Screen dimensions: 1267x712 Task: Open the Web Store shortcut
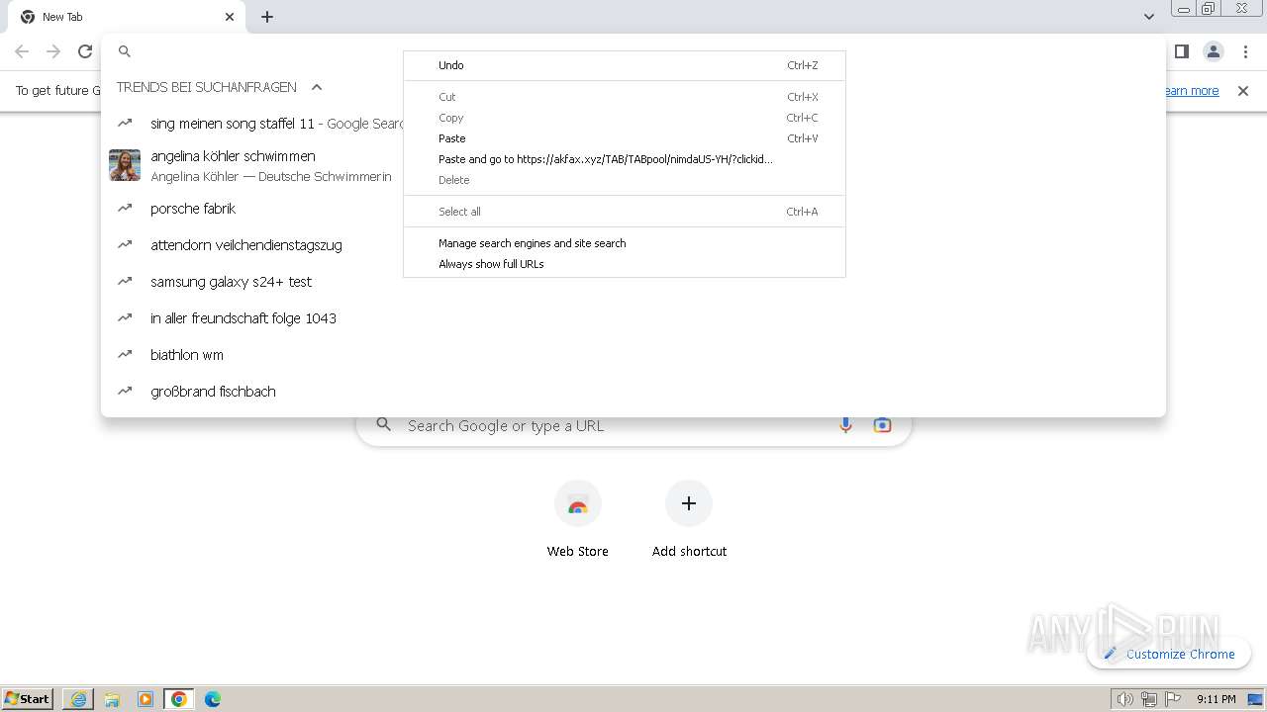coord(578,519)
